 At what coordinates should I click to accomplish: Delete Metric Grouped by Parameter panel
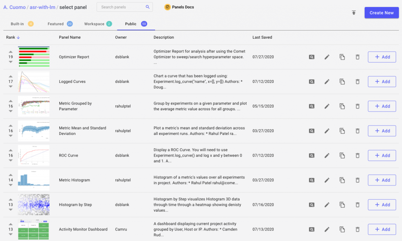[357, 106]
